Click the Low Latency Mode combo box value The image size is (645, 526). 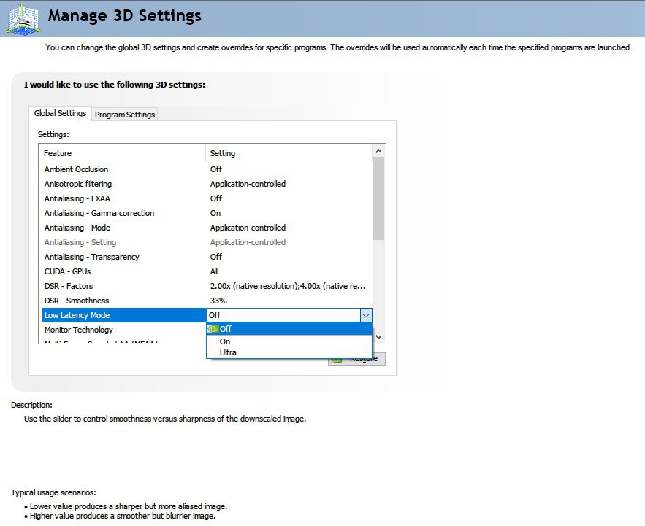(x=283, y=315)
